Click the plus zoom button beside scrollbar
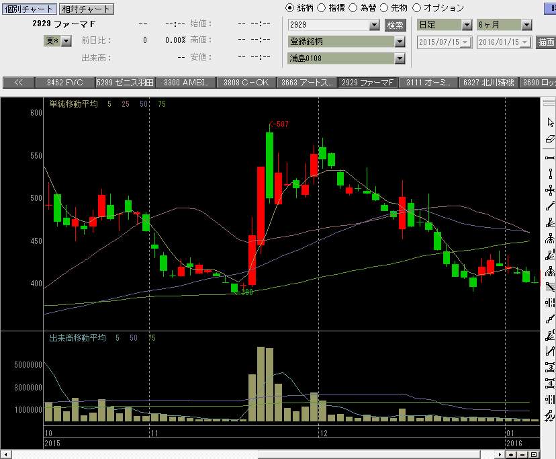Viewport: 556px width, 459px height. coord(511,455)
